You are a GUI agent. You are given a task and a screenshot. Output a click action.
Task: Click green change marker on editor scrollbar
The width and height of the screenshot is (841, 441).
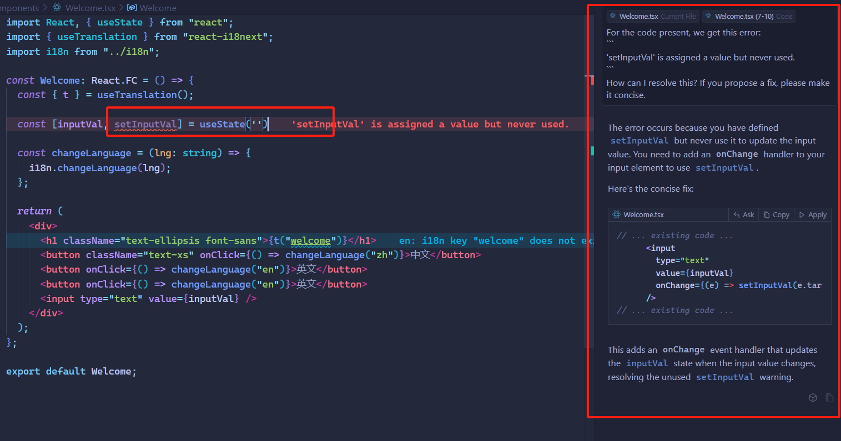pos(592,151)
